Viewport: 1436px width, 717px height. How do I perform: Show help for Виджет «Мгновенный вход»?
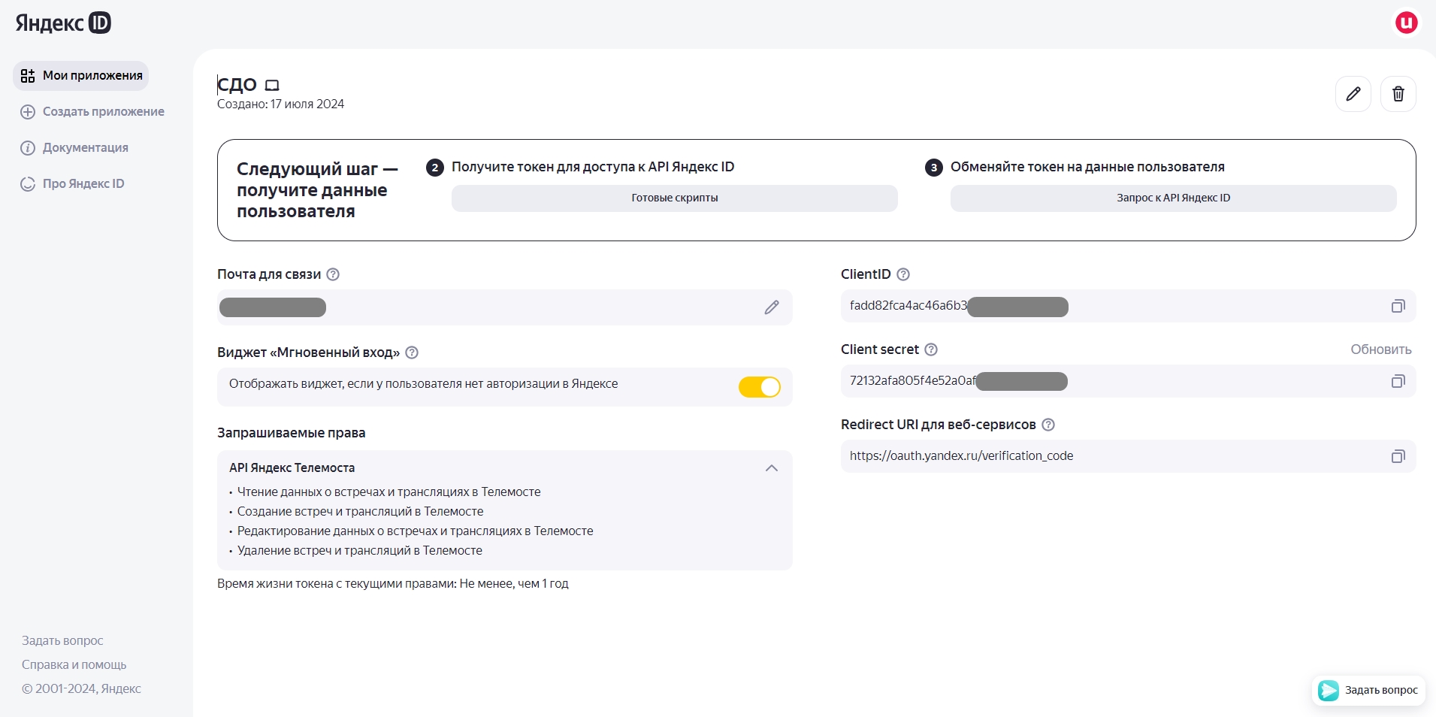(x=412, y=352)
